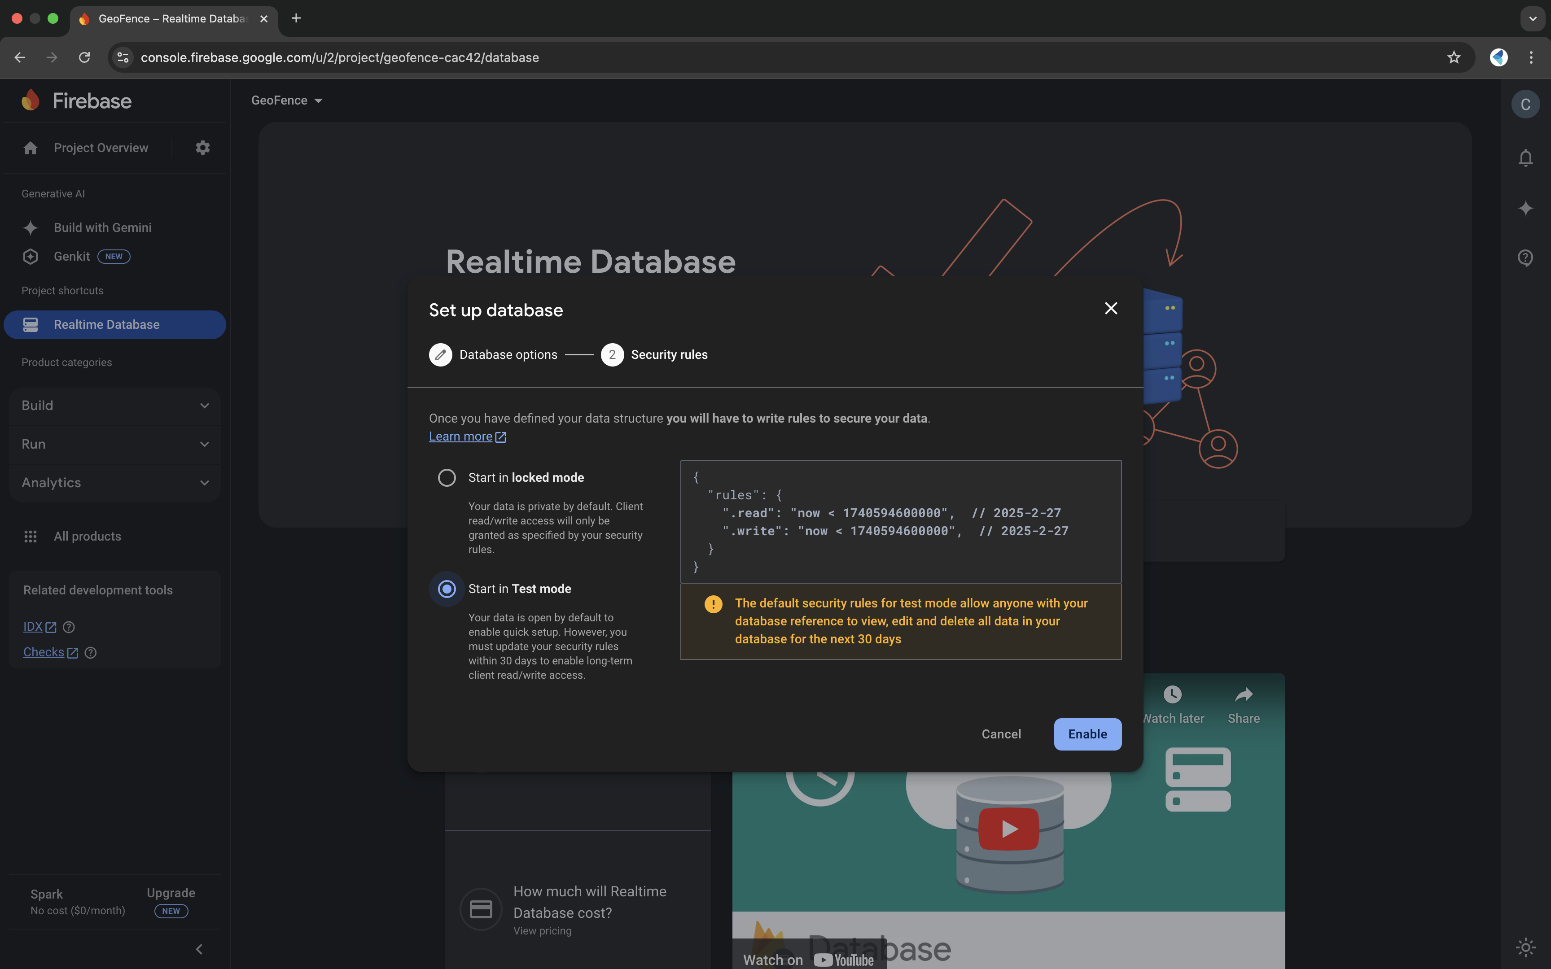1551x969 pixels.
Task: Click the help question mark icon
Action: (1525, 258)
